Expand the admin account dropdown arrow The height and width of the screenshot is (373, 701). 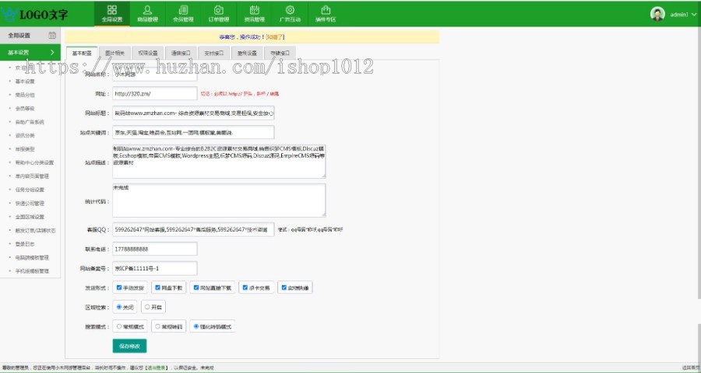click(x=694, y=15)
